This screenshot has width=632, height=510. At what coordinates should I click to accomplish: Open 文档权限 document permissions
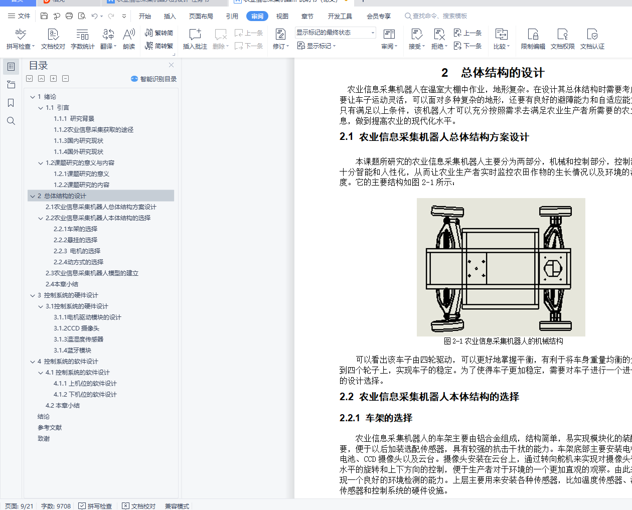click(563, 39)
